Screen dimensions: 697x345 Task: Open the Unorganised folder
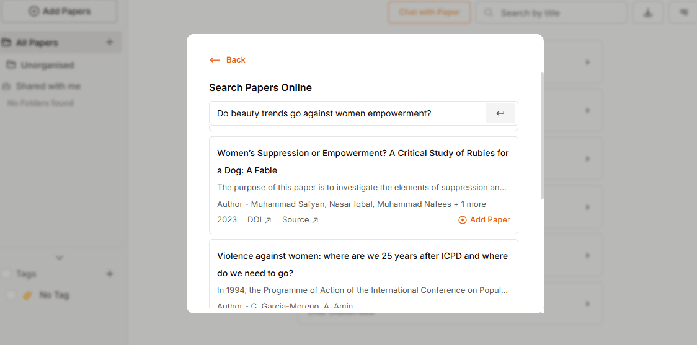tap(40, 65)
